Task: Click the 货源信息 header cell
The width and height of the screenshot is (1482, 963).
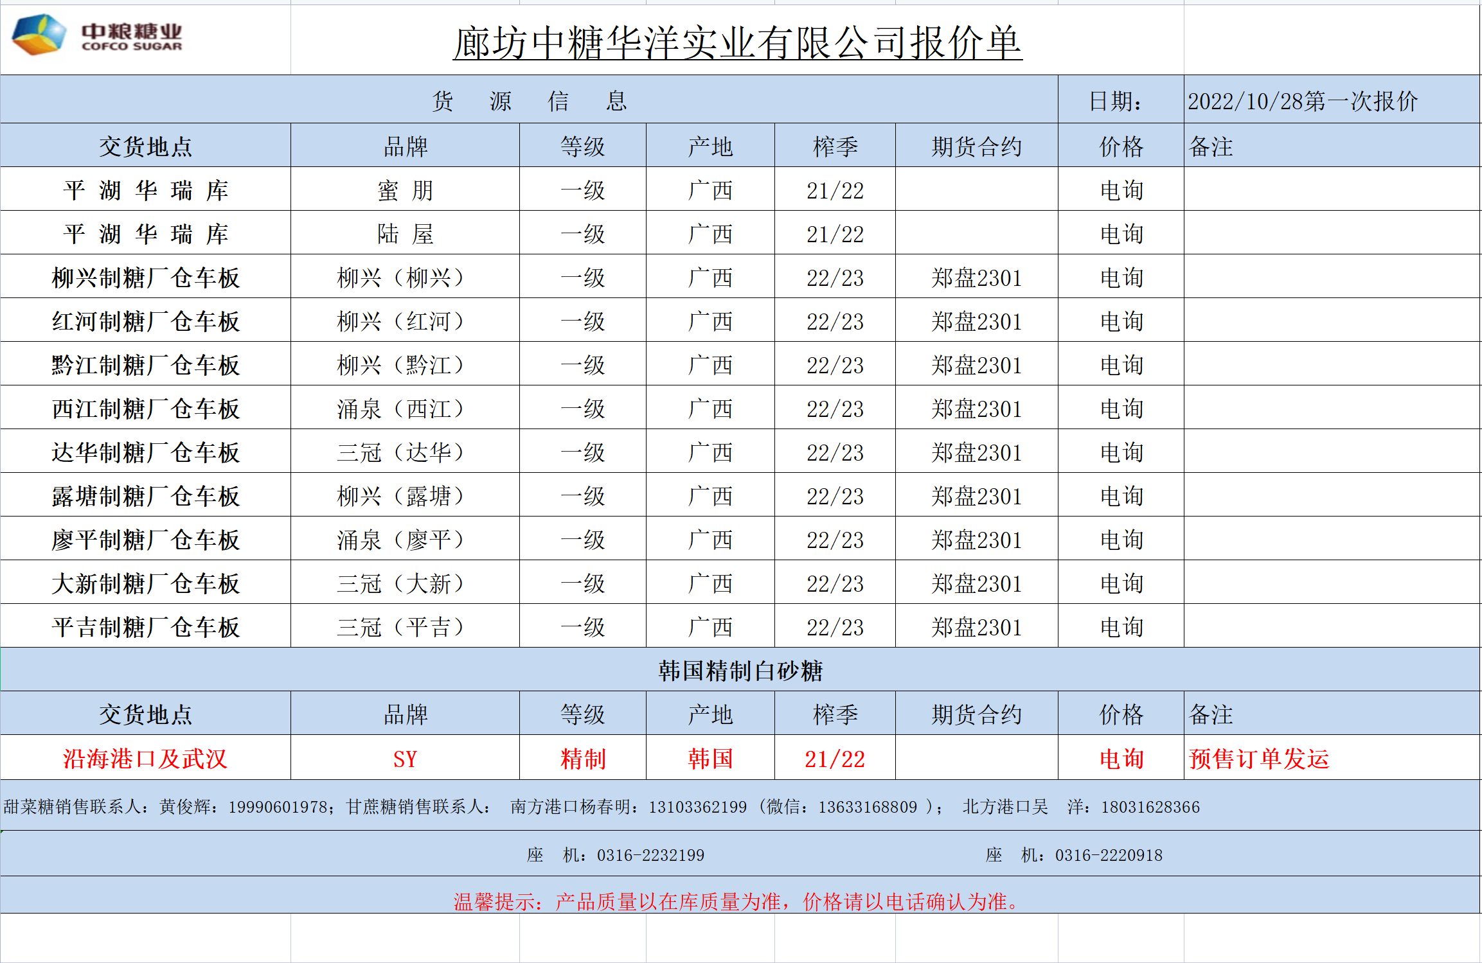Action: pyautogui.click(x=528, y=101)
